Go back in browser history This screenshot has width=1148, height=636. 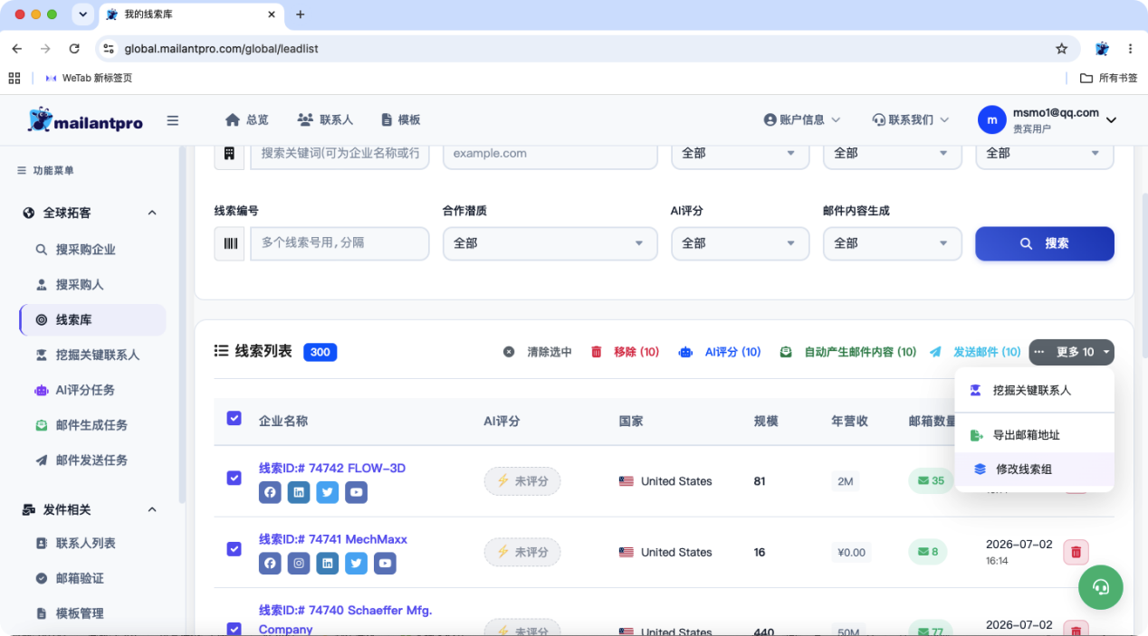(16, 49)
